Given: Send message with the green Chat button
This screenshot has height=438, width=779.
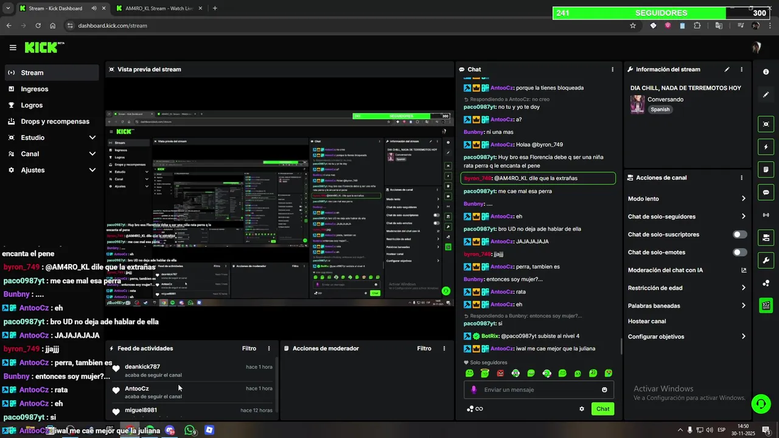Looking at the screenshot, I should (603, 409).
